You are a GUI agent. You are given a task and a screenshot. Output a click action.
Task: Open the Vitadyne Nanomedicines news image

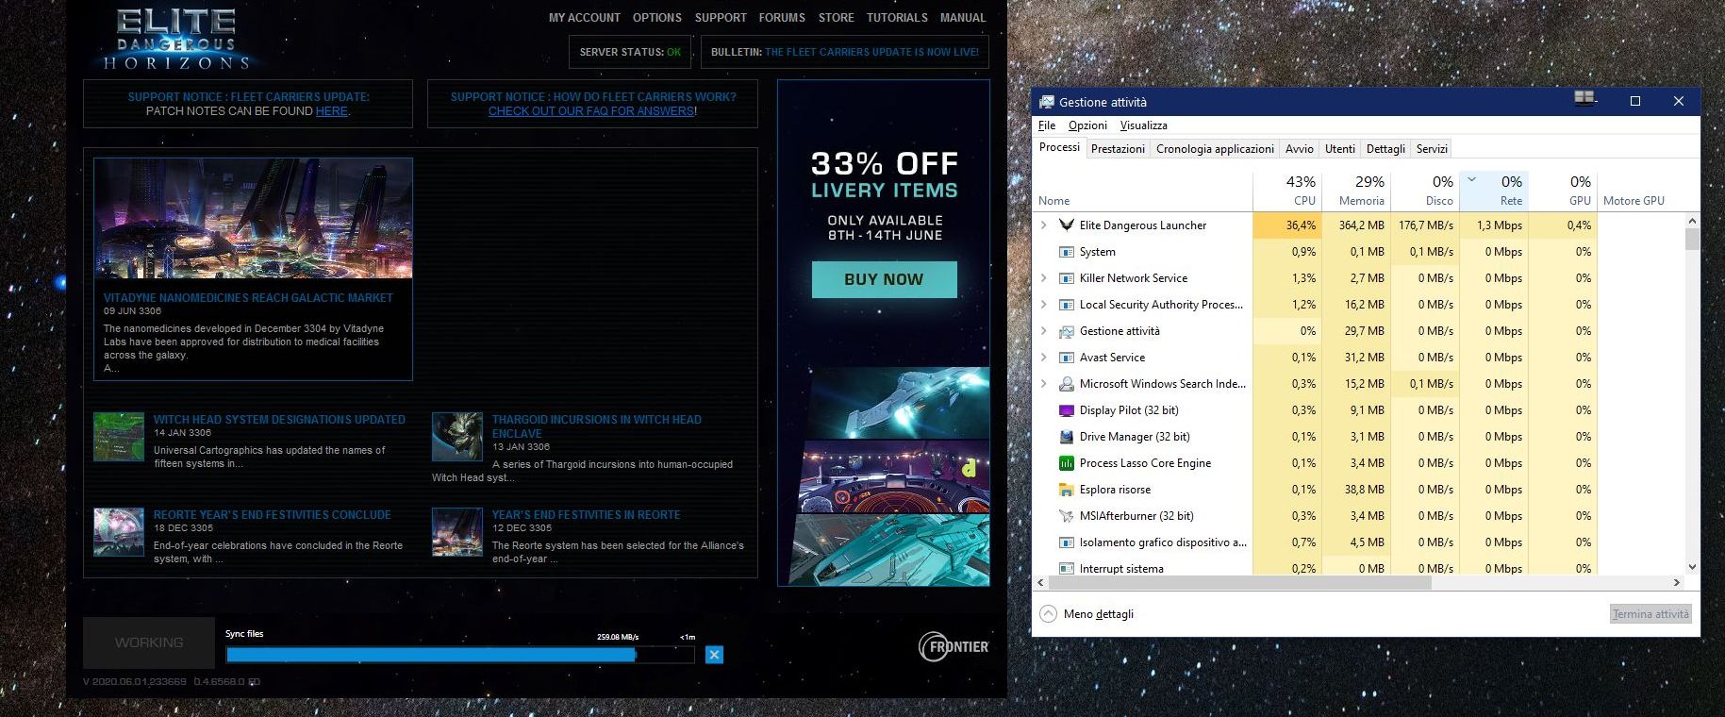coord(253,219)
